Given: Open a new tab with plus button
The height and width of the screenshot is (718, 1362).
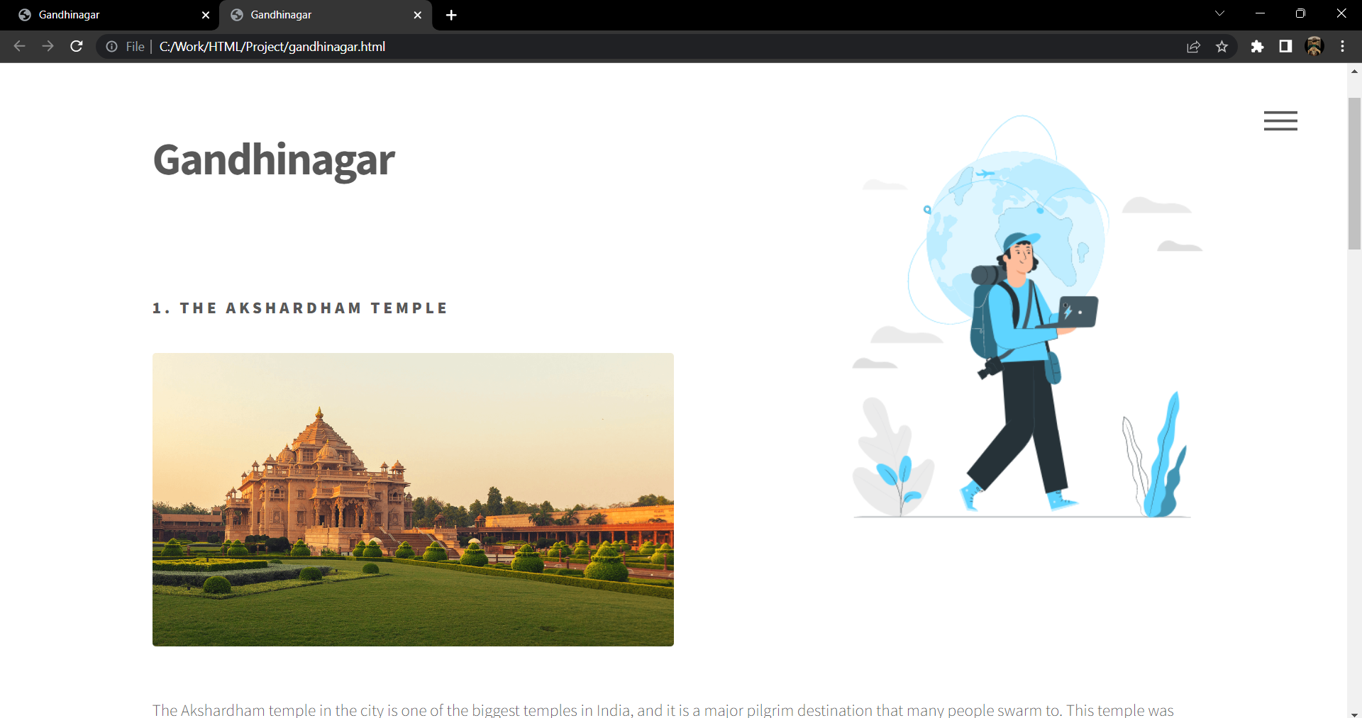Looking at the screenshot, I should tap(451, 15).
